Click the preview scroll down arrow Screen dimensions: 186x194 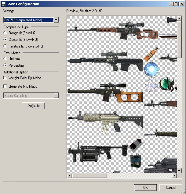(x=179, y=171)
